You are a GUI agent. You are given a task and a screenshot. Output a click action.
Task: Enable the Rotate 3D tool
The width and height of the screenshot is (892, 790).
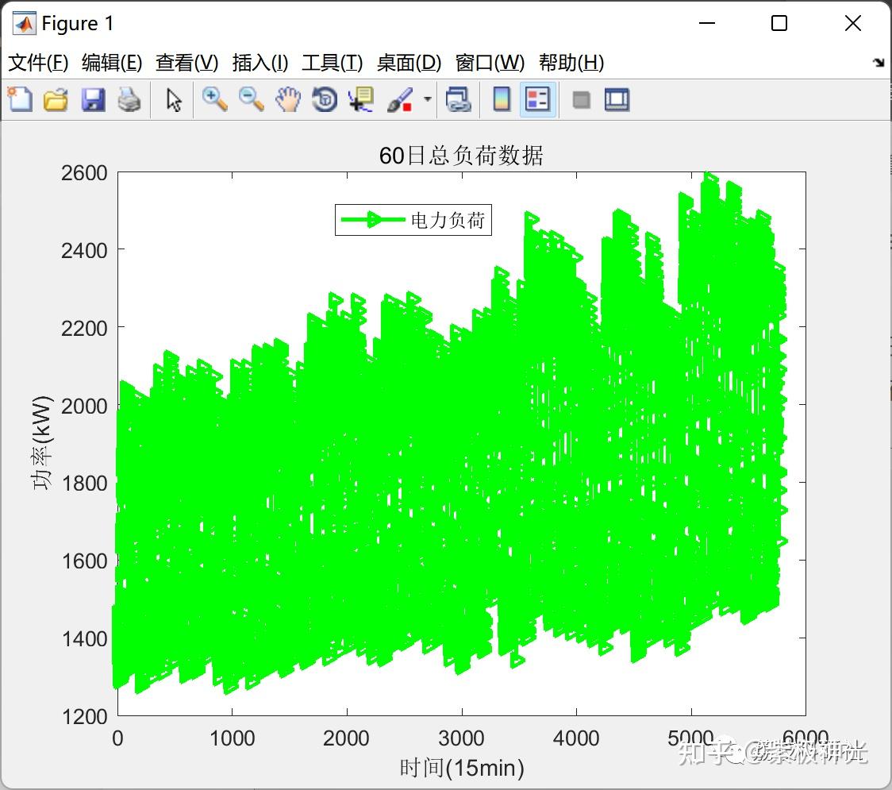[325, 99]
